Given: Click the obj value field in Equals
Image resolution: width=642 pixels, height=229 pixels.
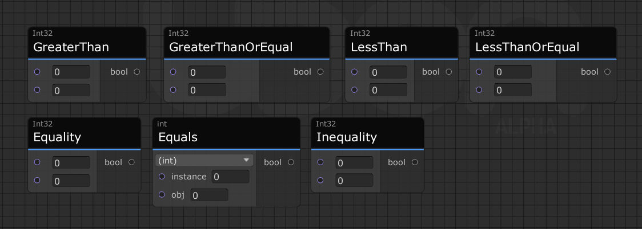Looking at the screenshot, I should click(209, 195).
